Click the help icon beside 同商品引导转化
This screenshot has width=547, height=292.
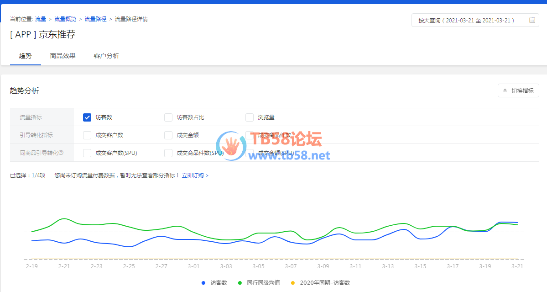[x=61, y=153]
